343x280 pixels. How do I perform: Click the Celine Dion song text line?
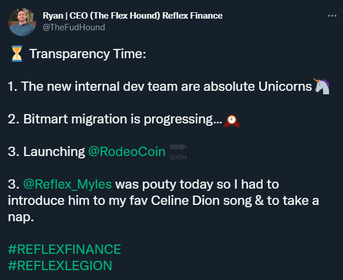point(164,201)
